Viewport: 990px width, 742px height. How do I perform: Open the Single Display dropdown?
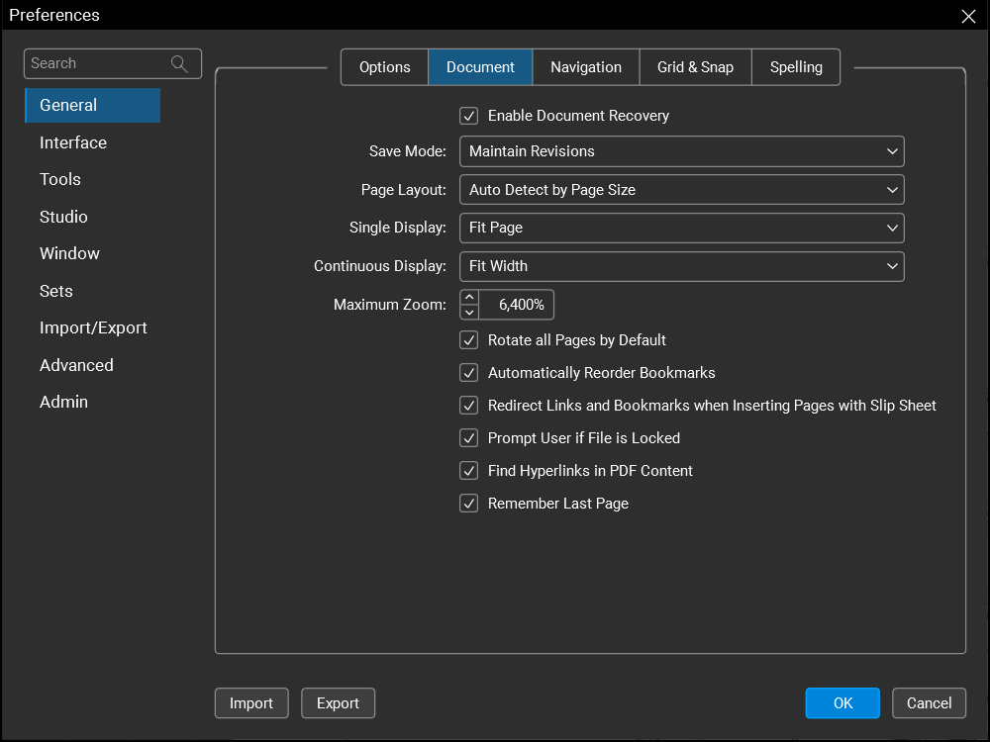[x=681, y=228]
